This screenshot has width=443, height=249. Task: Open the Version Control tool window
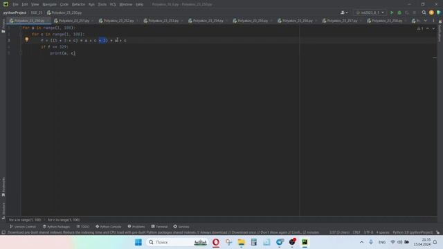tap(23, 227)
